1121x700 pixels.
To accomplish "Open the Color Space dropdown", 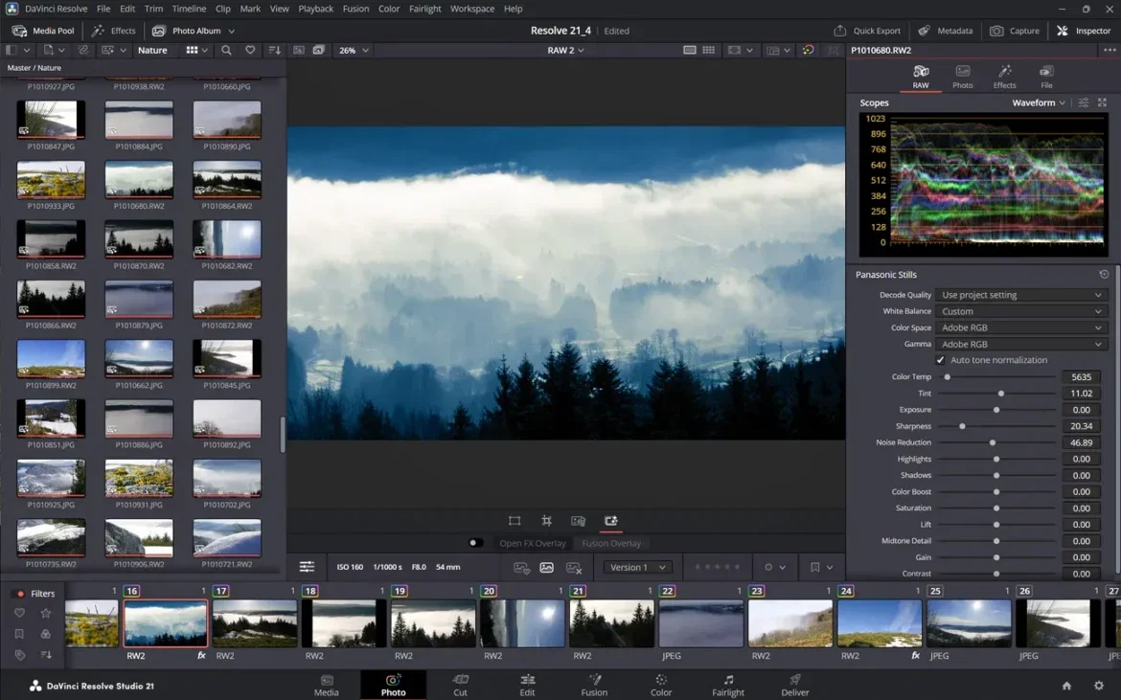I will click(x=1021, y=327).
